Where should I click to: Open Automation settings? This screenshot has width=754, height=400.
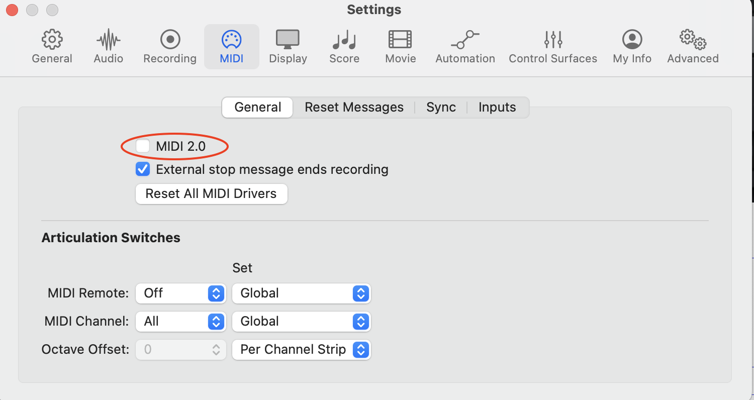pos(465,45)
